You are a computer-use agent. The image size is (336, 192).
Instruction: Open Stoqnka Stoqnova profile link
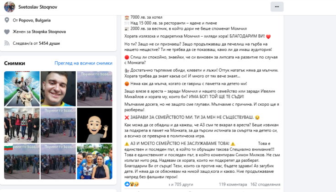pos(48,32)
